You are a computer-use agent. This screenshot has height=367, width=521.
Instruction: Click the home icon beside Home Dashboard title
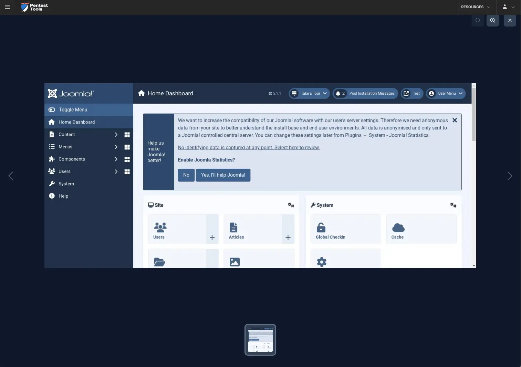pyautogui.click(x=141, y=93)
